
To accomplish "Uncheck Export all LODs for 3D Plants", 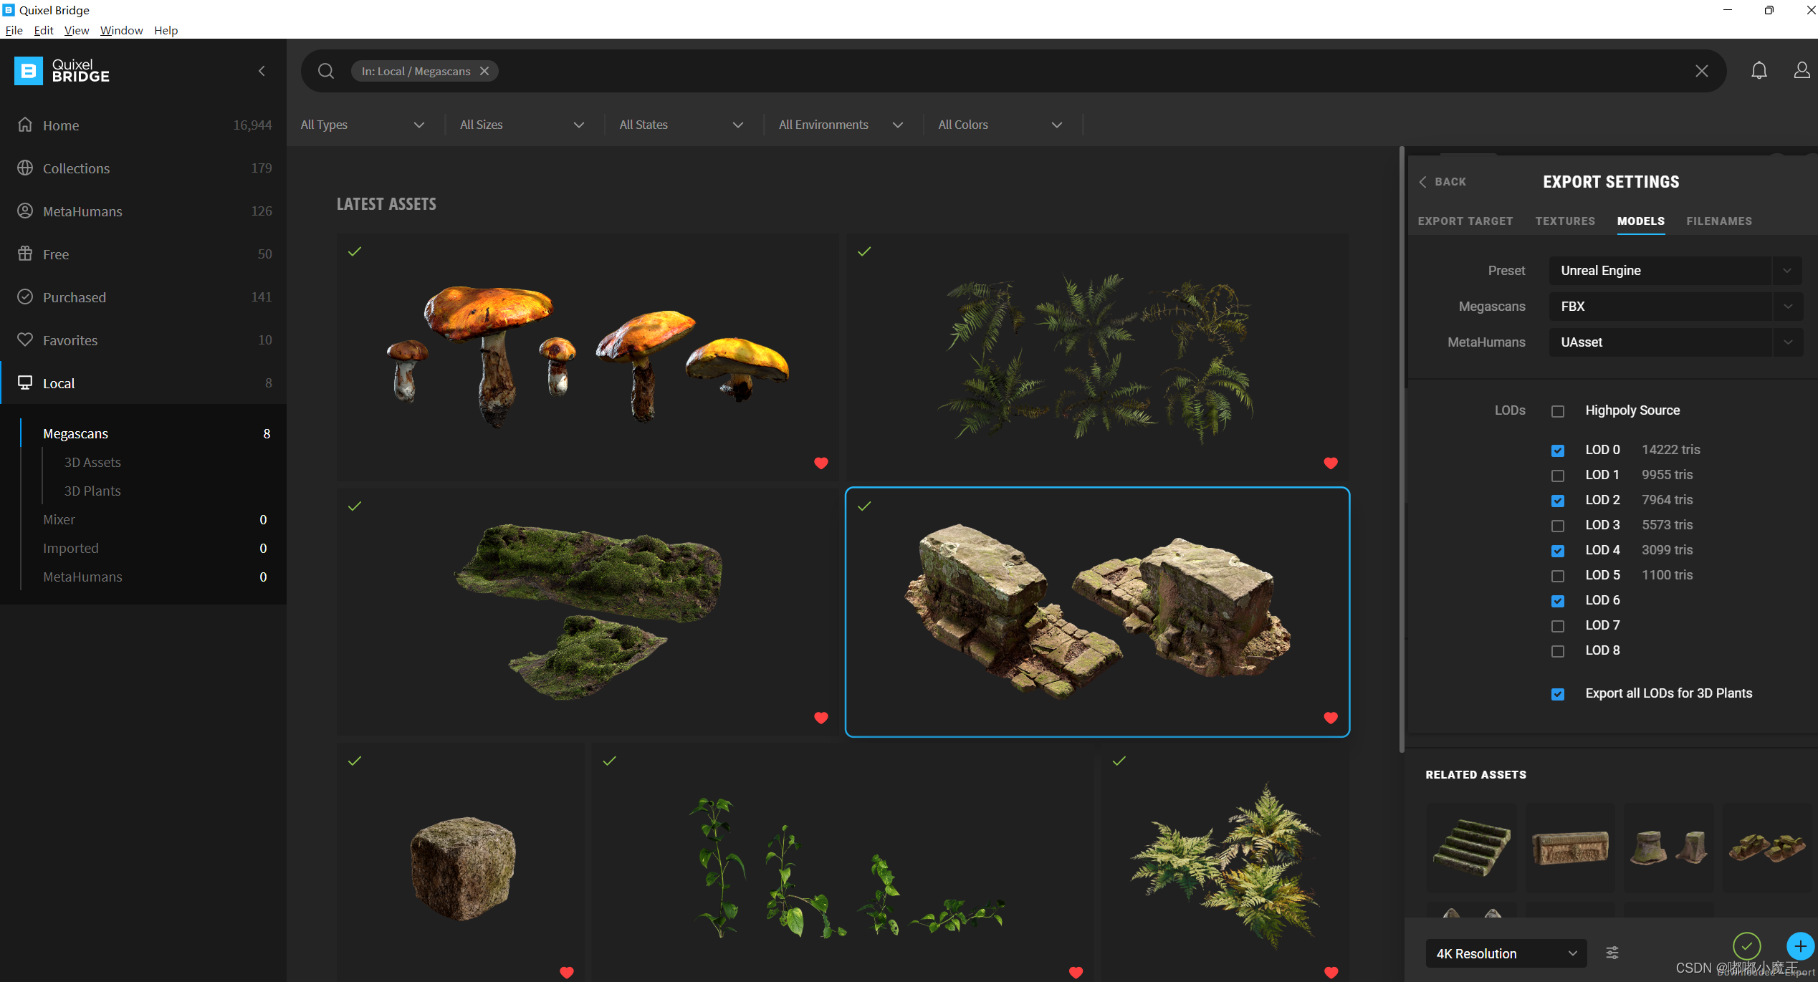I will coord(1558,694).
